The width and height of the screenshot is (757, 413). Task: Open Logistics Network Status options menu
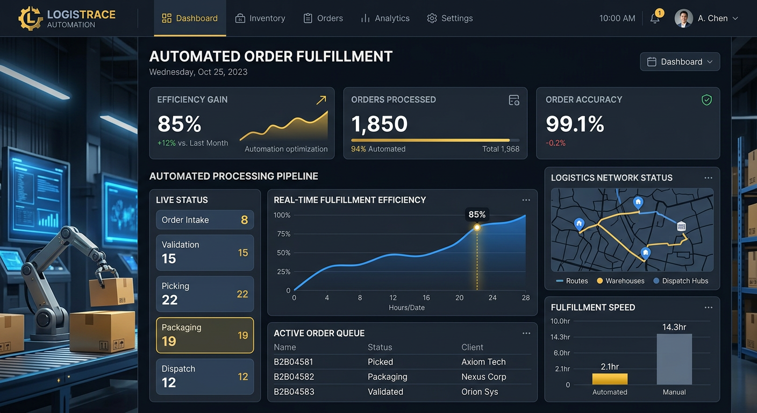(708, 178)
